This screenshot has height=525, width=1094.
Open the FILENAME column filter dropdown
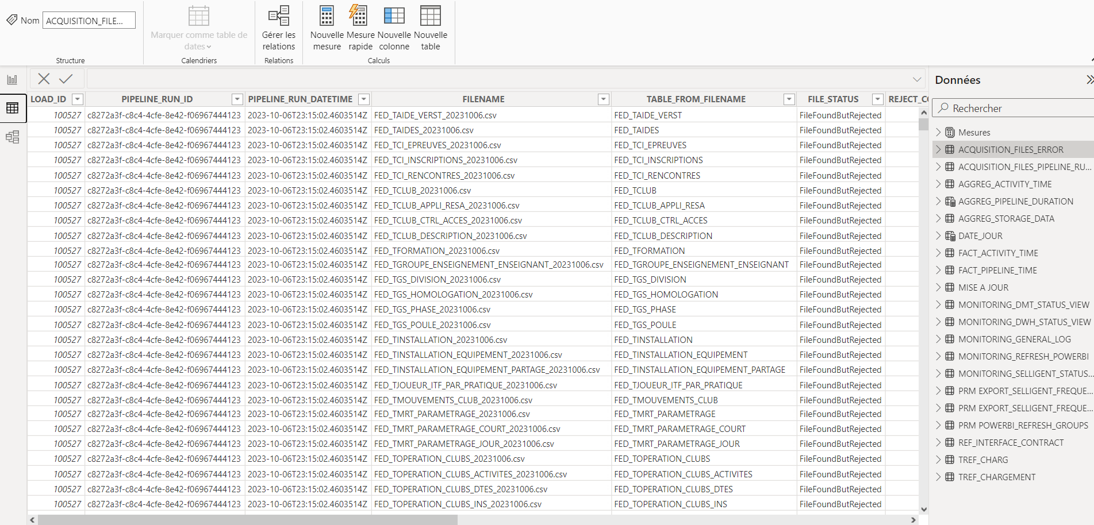tap(603, 99)
